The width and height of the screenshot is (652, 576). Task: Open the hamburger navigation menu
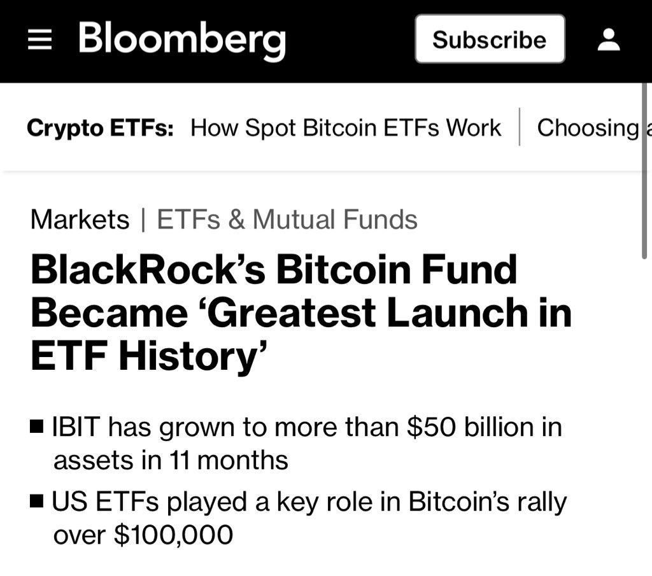pos(40,41)
